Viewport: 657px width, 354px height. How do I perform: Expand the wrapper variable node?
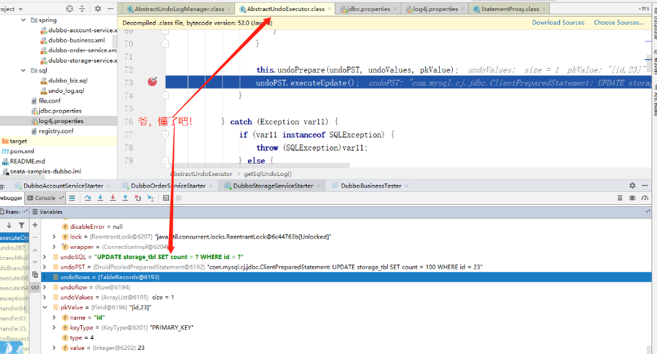click(x=54, y=247)
